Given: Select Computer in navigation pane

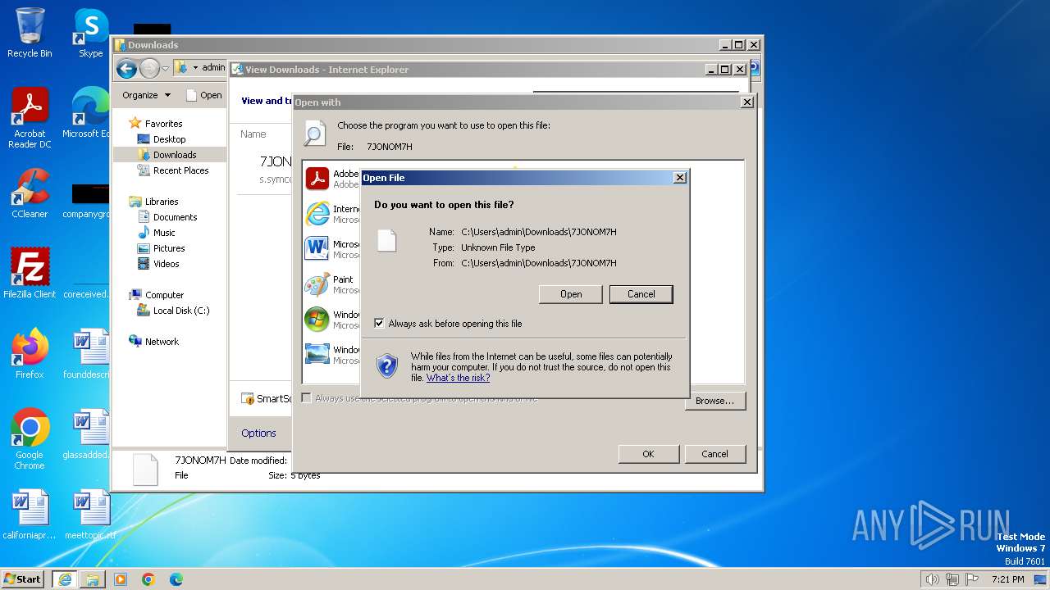Looking at the screenshot, I should 164,295.
